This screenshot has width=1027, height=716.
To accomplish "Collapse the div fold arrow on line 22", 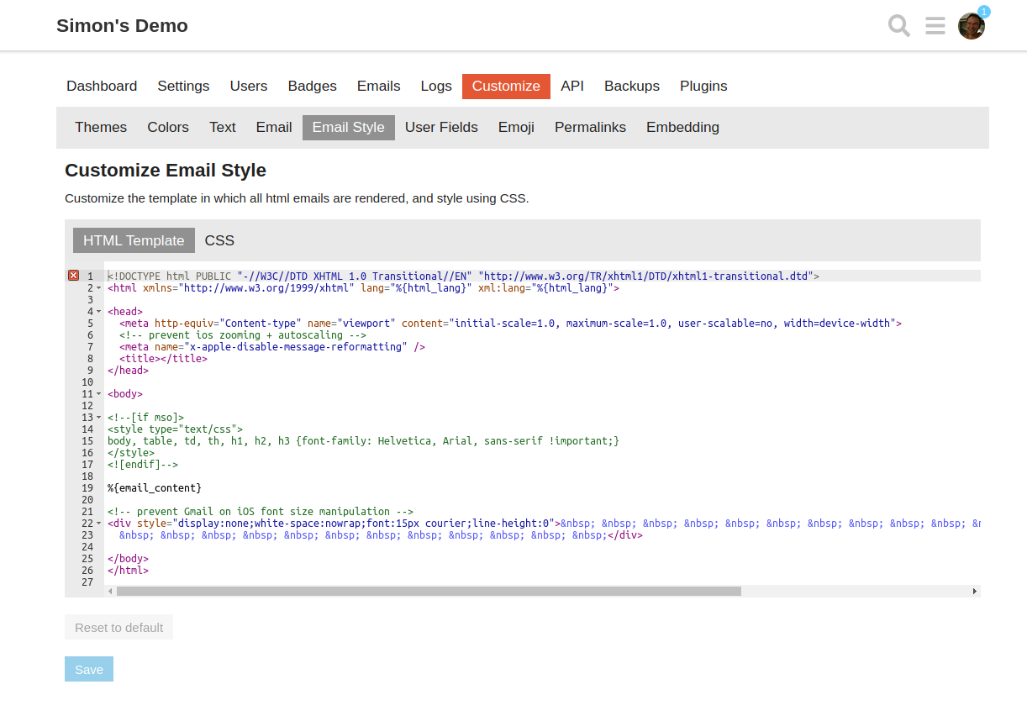I will [99, 523].
